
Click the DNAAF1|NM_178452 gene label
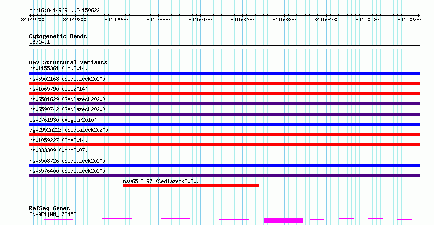click(53, 214)
